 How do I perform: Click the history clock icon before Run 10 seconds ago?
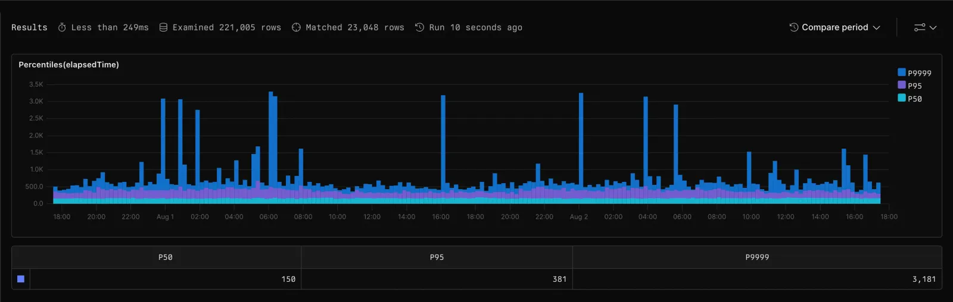tap(419, 27)
